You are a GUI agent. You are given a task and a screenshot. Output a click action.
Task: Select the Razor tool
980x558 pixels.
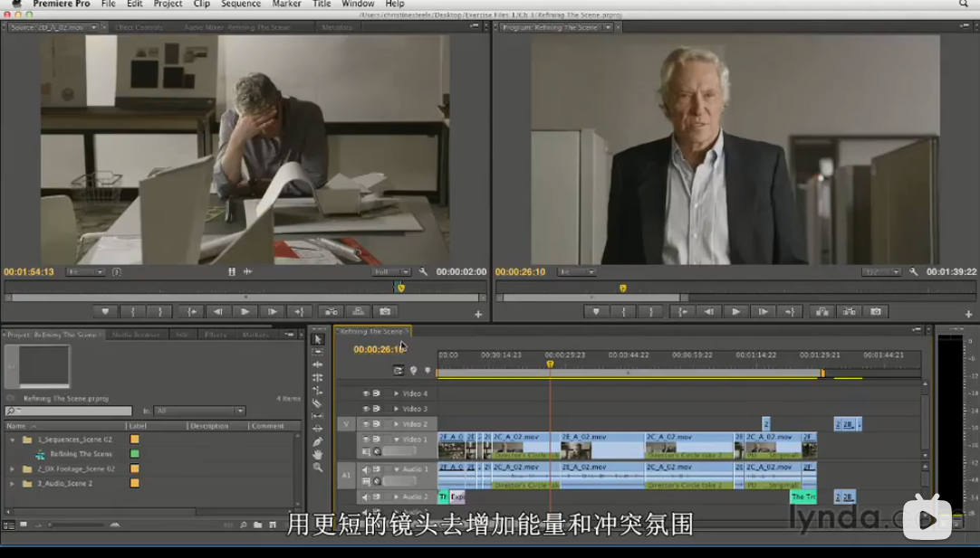point(318,403)
